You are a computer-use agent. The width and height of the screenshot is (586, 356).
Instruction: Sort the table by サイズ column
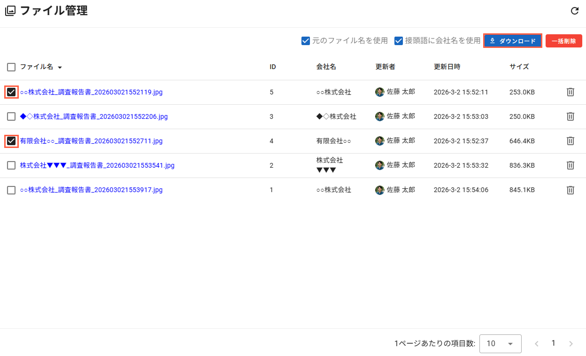click(519, 67)
